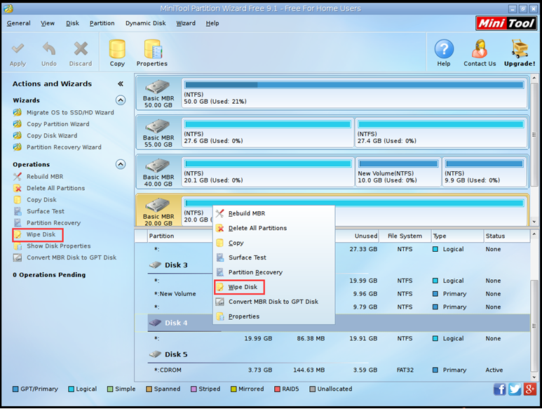Click the Copy disk toolbar icon

click(x=117, y=48)
